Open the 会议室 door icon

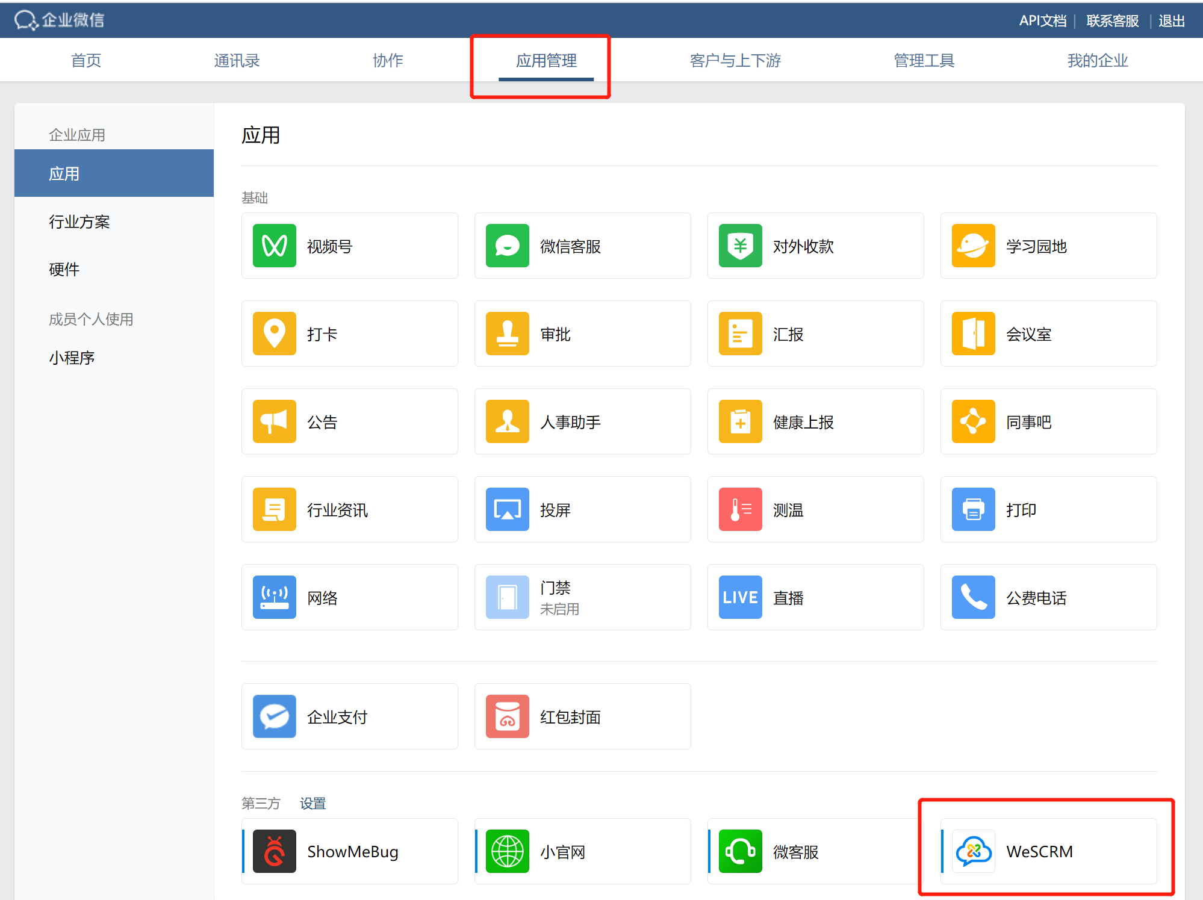[974, 334]
